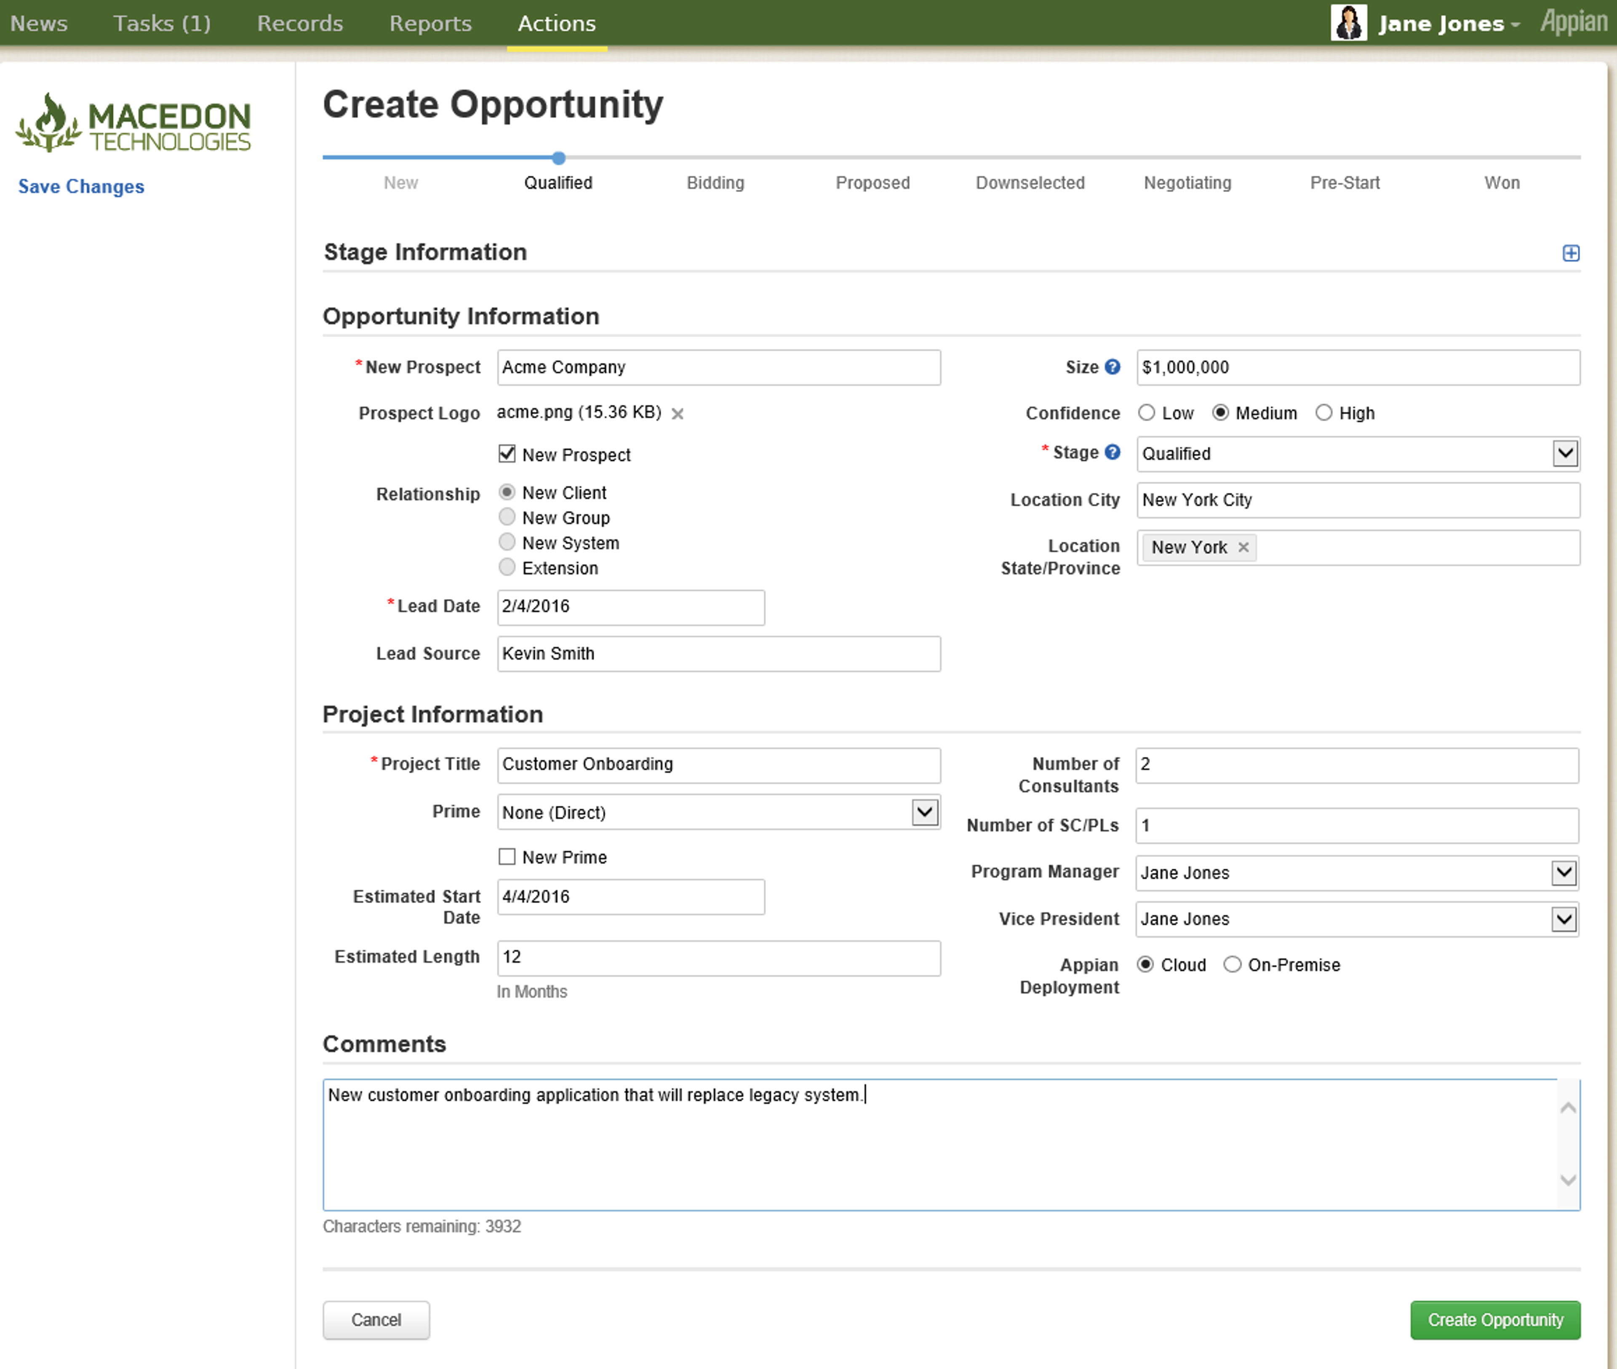Choose Extension relationship option
The width and height of the screenshot is (1617, 1369).
pyautogui.click(x=507, y=567)
